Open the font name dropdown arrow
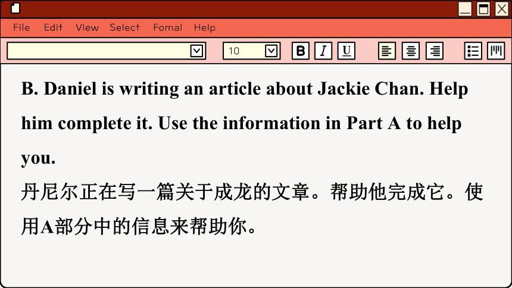 click(x=196, y=51)
